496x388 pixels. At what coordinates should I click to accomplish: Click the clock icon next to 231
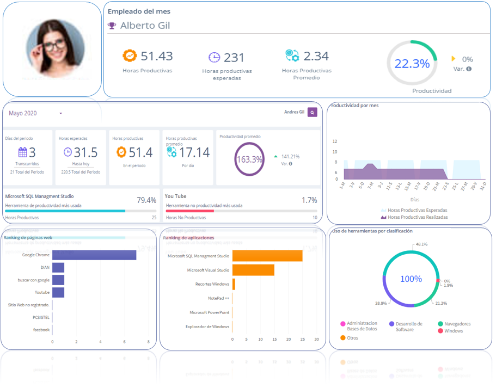pos(214,57)
